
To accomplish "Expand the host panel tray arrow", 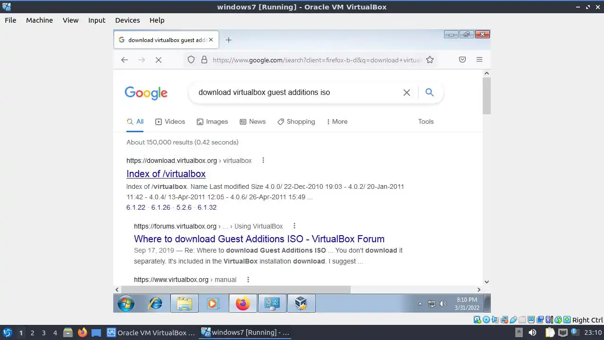I will 519,332.
